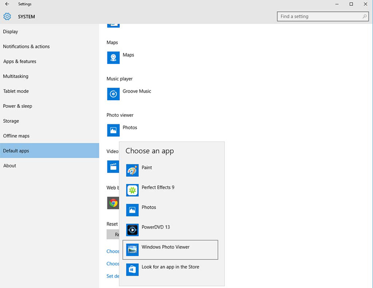Select Photos in Choose an app list

coord(170,210)
